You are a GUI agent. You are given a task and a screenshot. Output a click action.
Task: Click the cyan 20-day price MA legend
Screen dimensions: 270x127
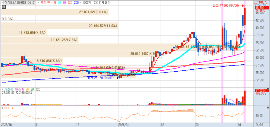[x=60, y=3]
